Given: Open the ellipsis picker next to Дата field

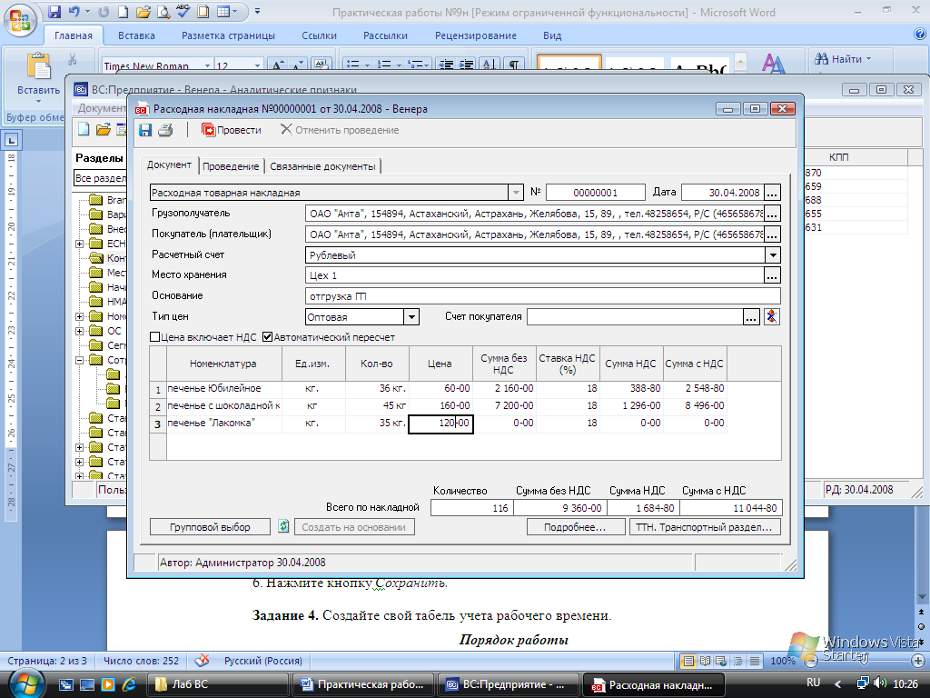Looking at the screenshot, I should [x=772, y=193].
